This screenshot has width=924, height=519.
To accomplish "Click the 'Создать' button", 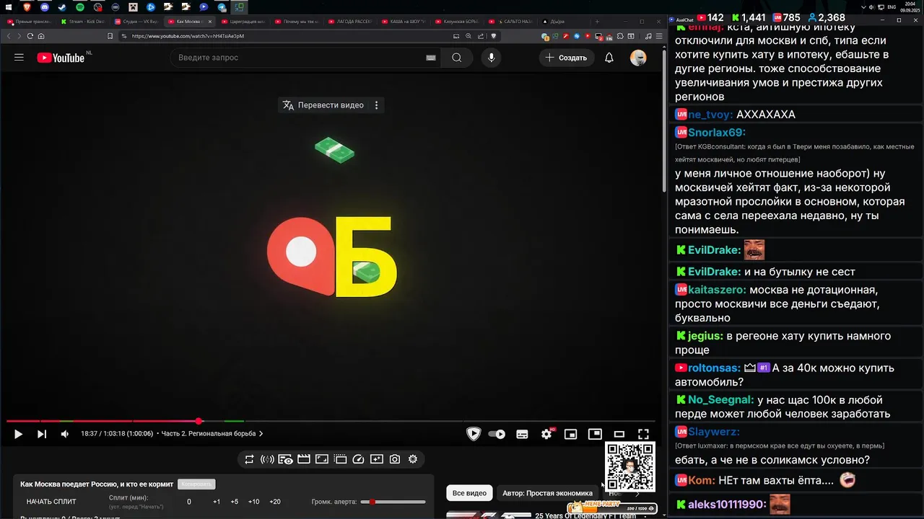I will [567, 58].
